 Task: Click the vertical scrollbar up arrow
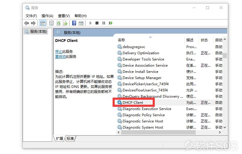pyautogui.click(x=225, y=40)
